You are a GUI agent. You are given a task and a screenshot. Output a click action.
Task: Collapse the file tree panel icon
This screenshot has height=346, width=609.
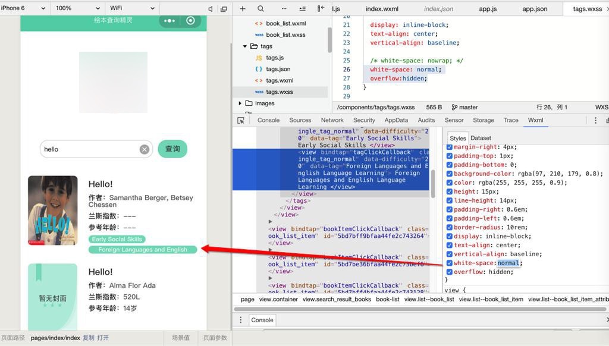(321, 8)
